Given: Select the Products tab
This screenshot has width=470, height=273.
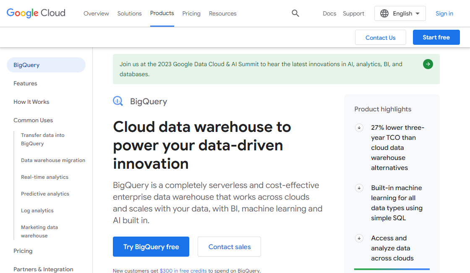Looking at the screenshot, I should tap(162, 13).
